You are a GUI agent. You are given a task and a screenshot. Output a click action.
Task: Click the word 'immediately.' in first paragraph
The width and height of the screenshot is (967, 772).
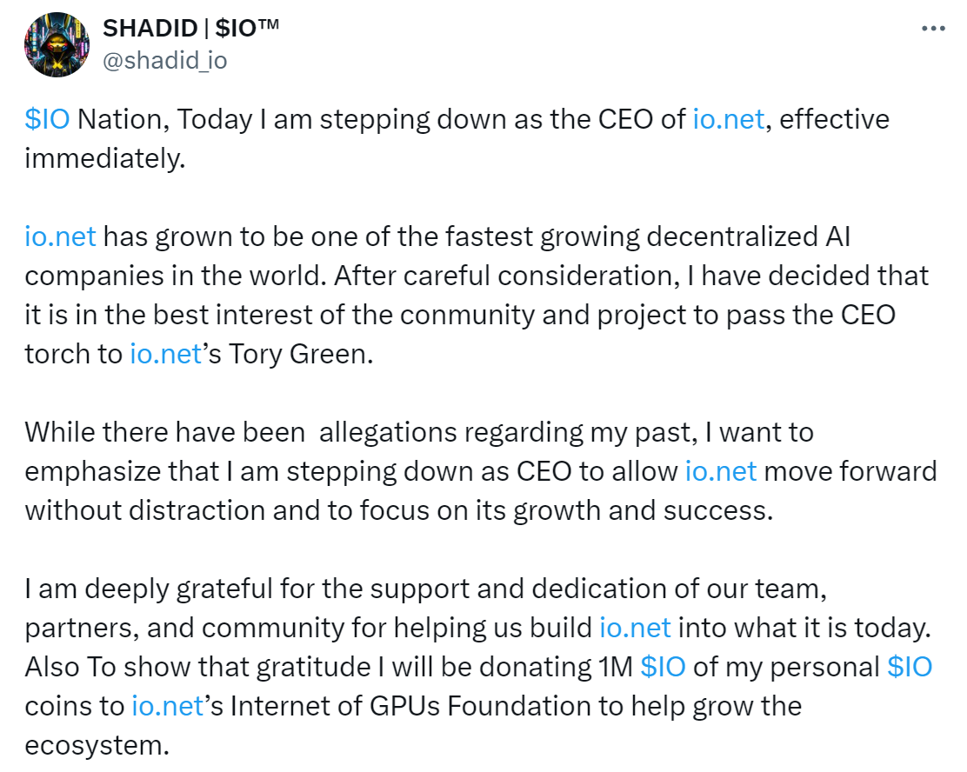pos(105,158)
